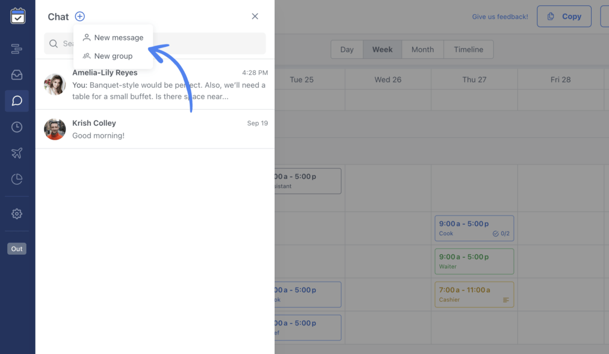Select New group from the menu

[x=114, y=56]
